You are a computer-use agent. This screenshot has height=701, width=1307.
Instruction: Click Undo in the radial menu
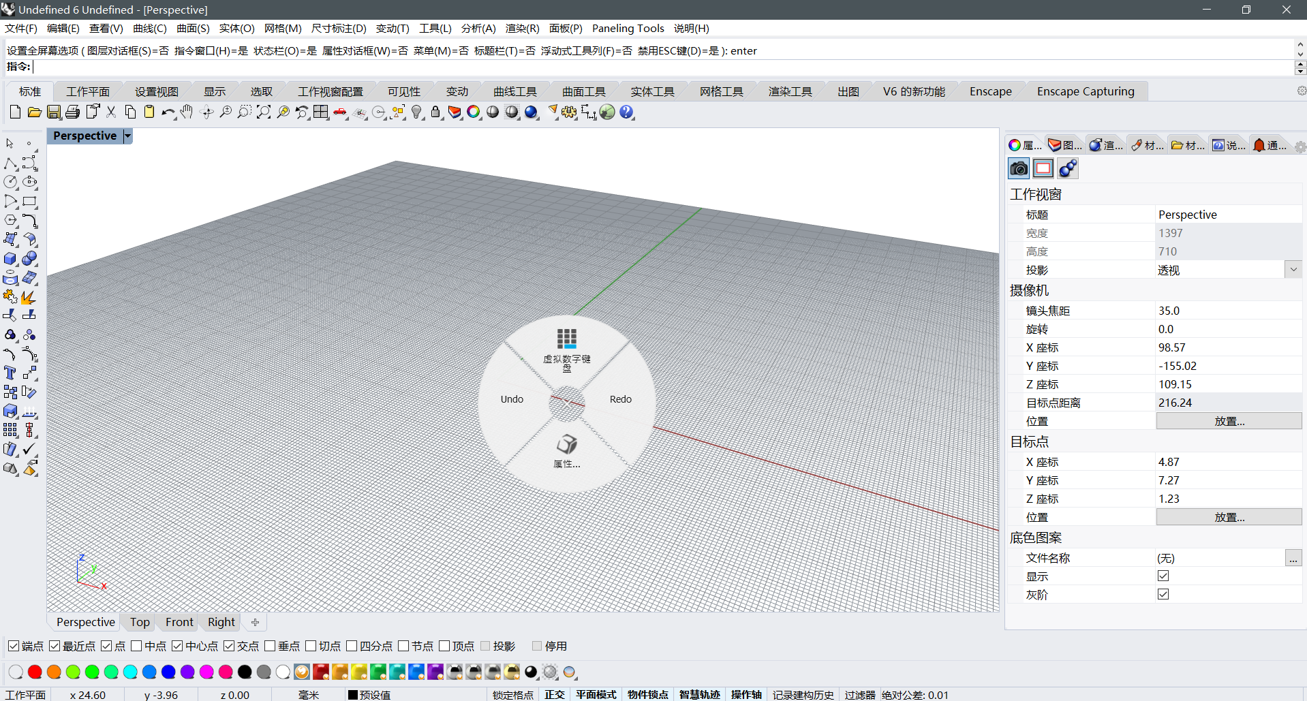coord(512,399)
